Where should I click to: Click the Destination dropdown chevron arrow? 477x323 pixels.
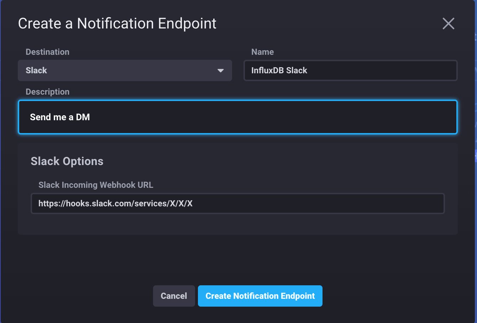220,70
